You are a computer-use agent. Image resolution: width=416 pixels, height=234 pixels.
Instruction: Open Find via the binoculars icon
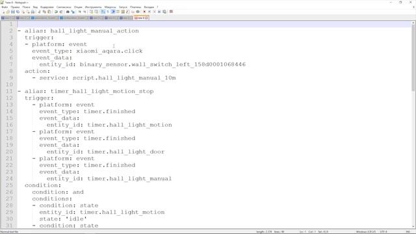68,12
